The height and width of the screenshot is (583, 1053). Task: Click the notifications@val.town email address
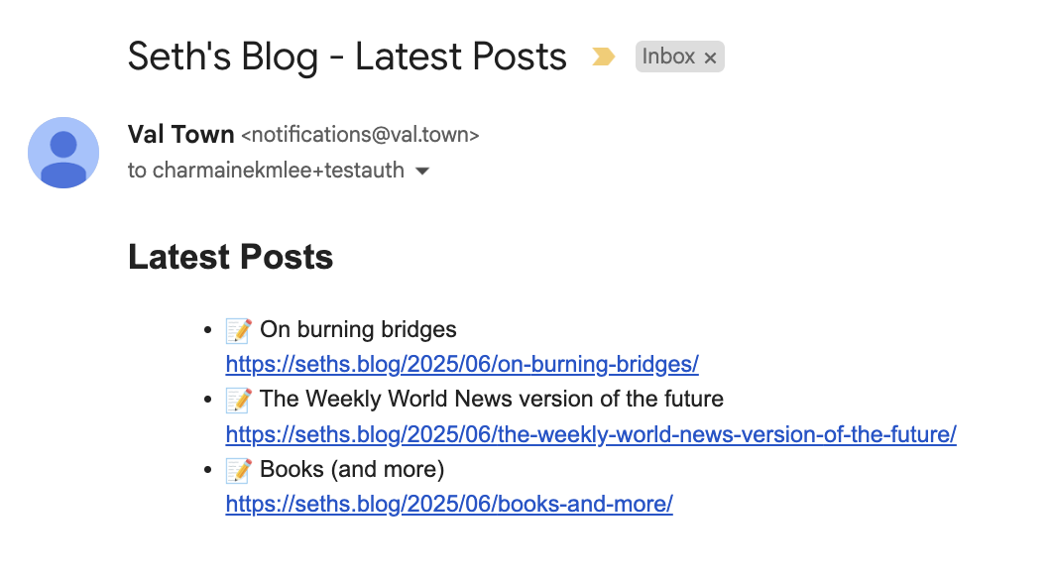[x=360, y=136]
